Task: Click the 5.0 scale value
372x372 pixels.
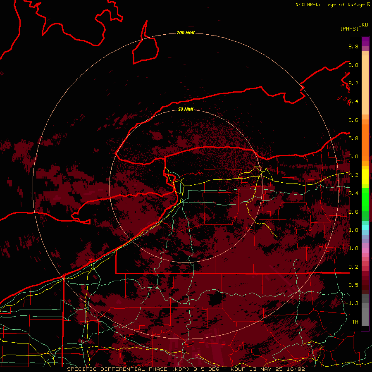Action: (x=353, y=157)
